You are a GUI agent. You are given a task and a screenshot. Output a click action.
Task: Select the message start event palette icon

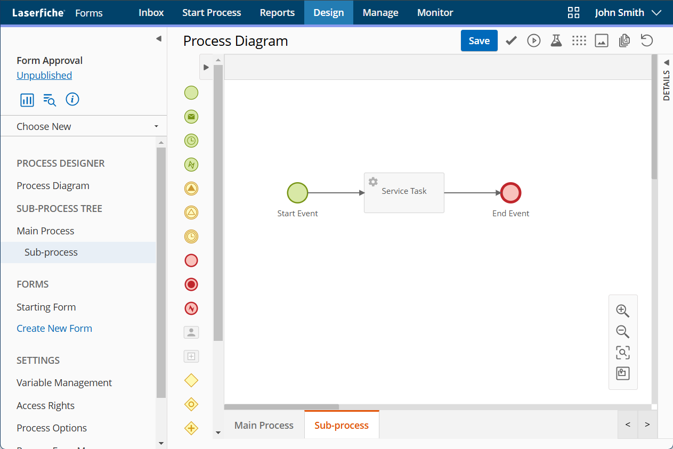pos(191,116)
